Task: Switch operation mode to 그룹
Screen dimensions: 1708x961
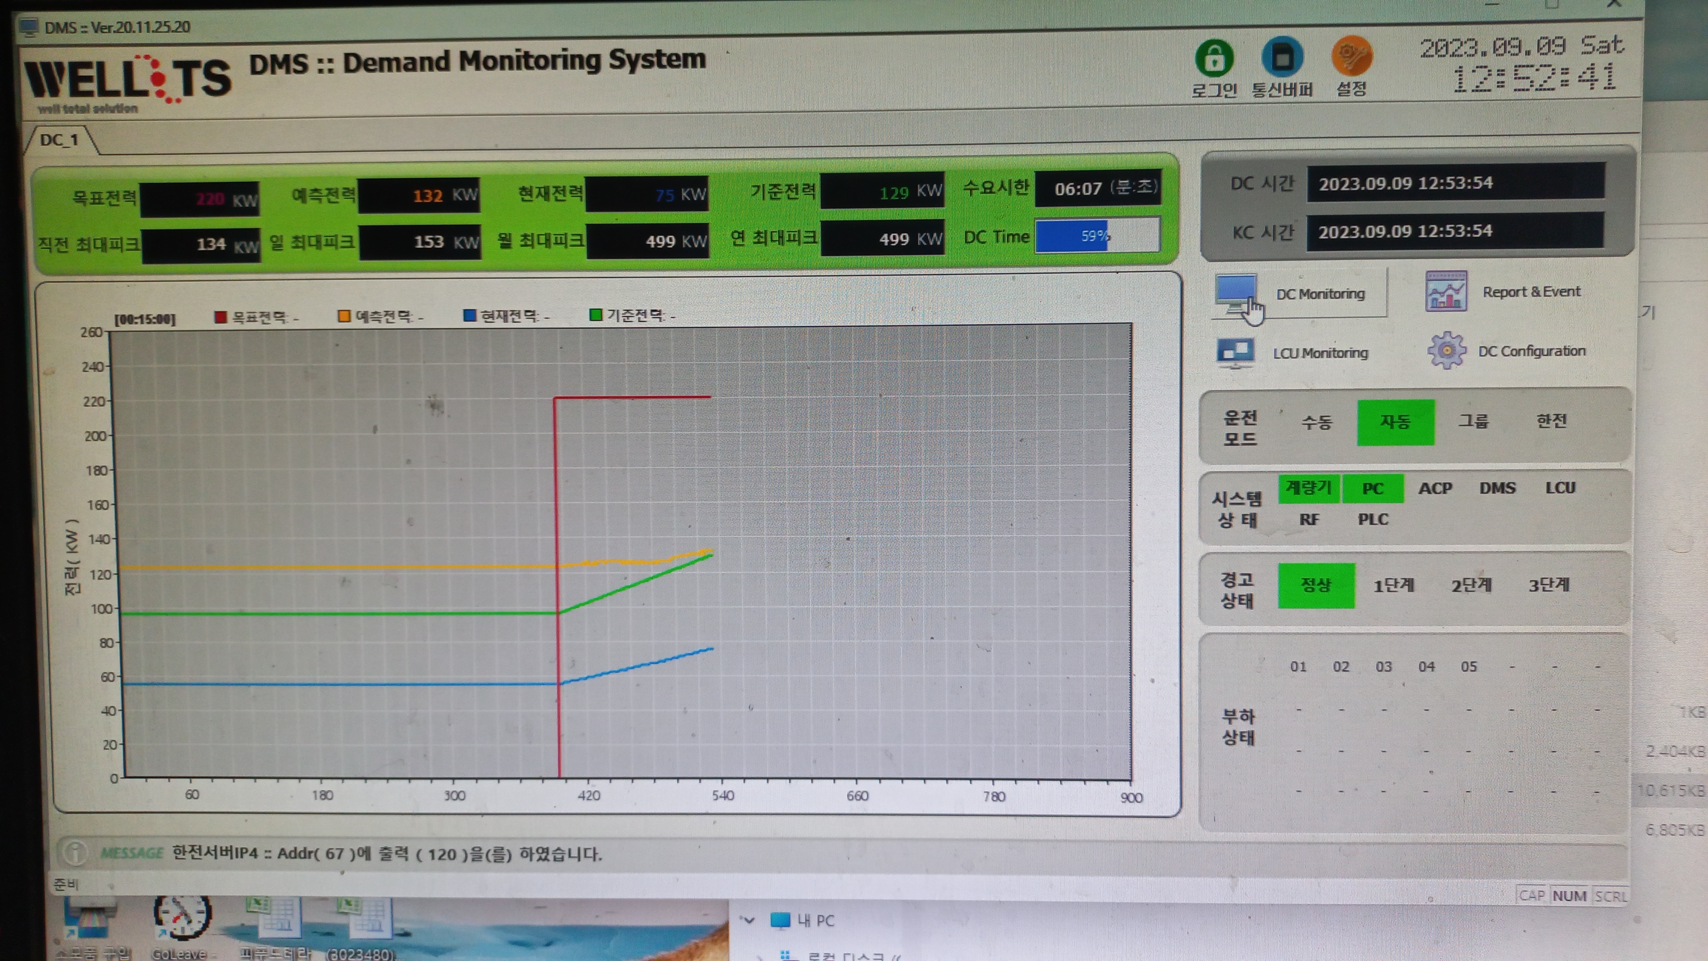Action: click(1473, 421)
